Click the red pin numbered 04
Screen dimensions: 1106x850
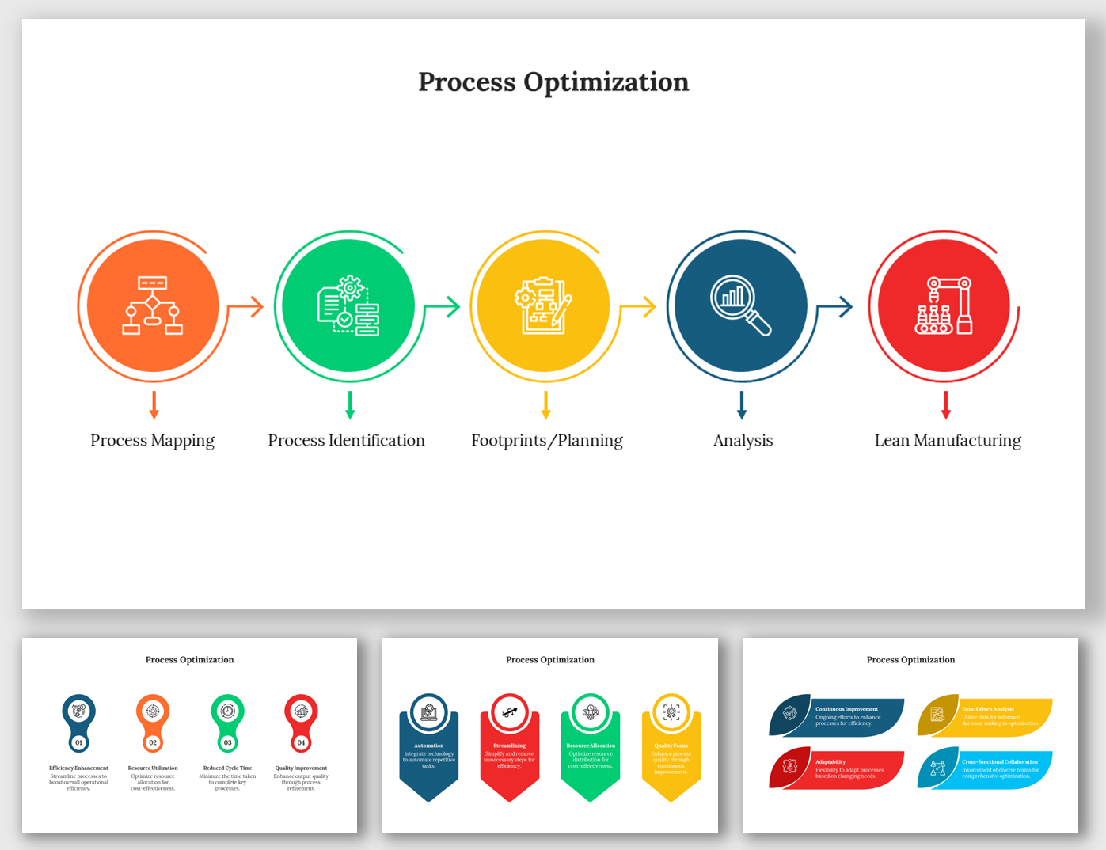click(x=301, y=723)
